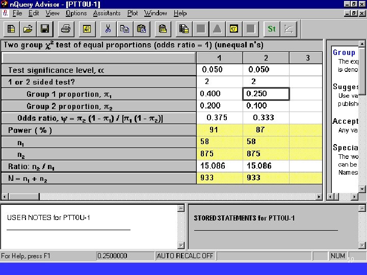Screen dimensions: 367x275
Task: Select column 3 header
Action: 306,58
